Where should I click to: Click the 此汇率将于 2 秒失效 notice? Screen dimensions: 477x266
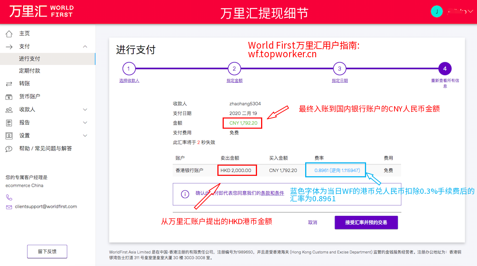tap(194, 143)
